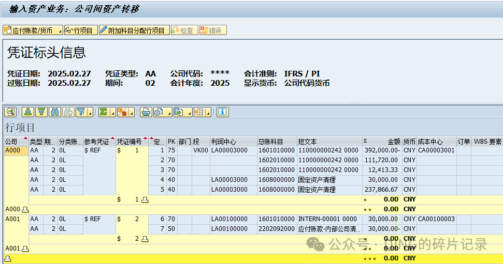
Task: Collapse the grand total row icon
Action: pos(8,258)
